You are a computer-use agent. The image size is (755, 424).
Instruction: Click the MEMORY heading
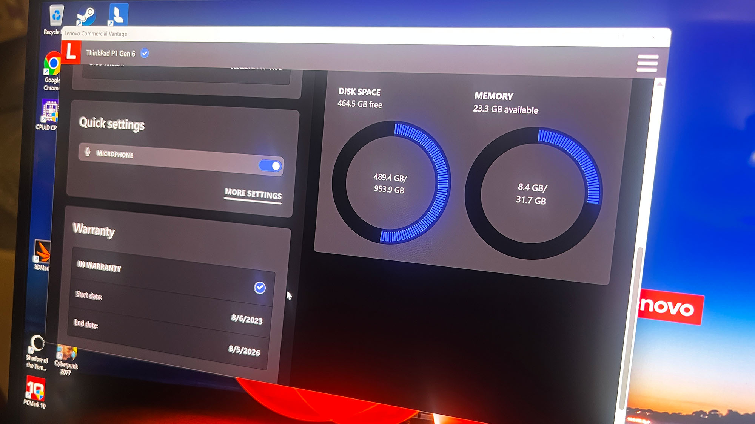[494, 96]
